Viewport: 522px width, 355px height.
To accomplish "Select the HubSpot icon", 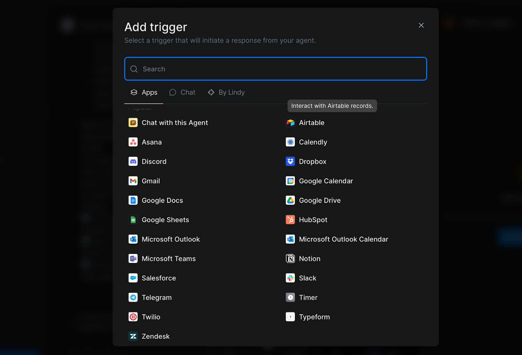I will (x=290, y=220).
